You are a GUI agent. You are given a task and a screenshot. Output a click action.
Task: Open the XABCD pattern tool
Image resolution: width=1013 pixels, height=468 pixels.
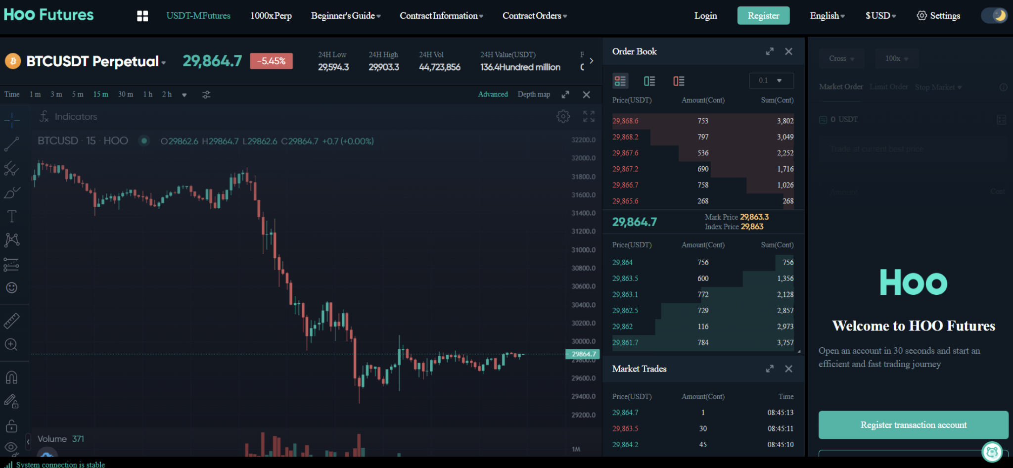[11, 239]
